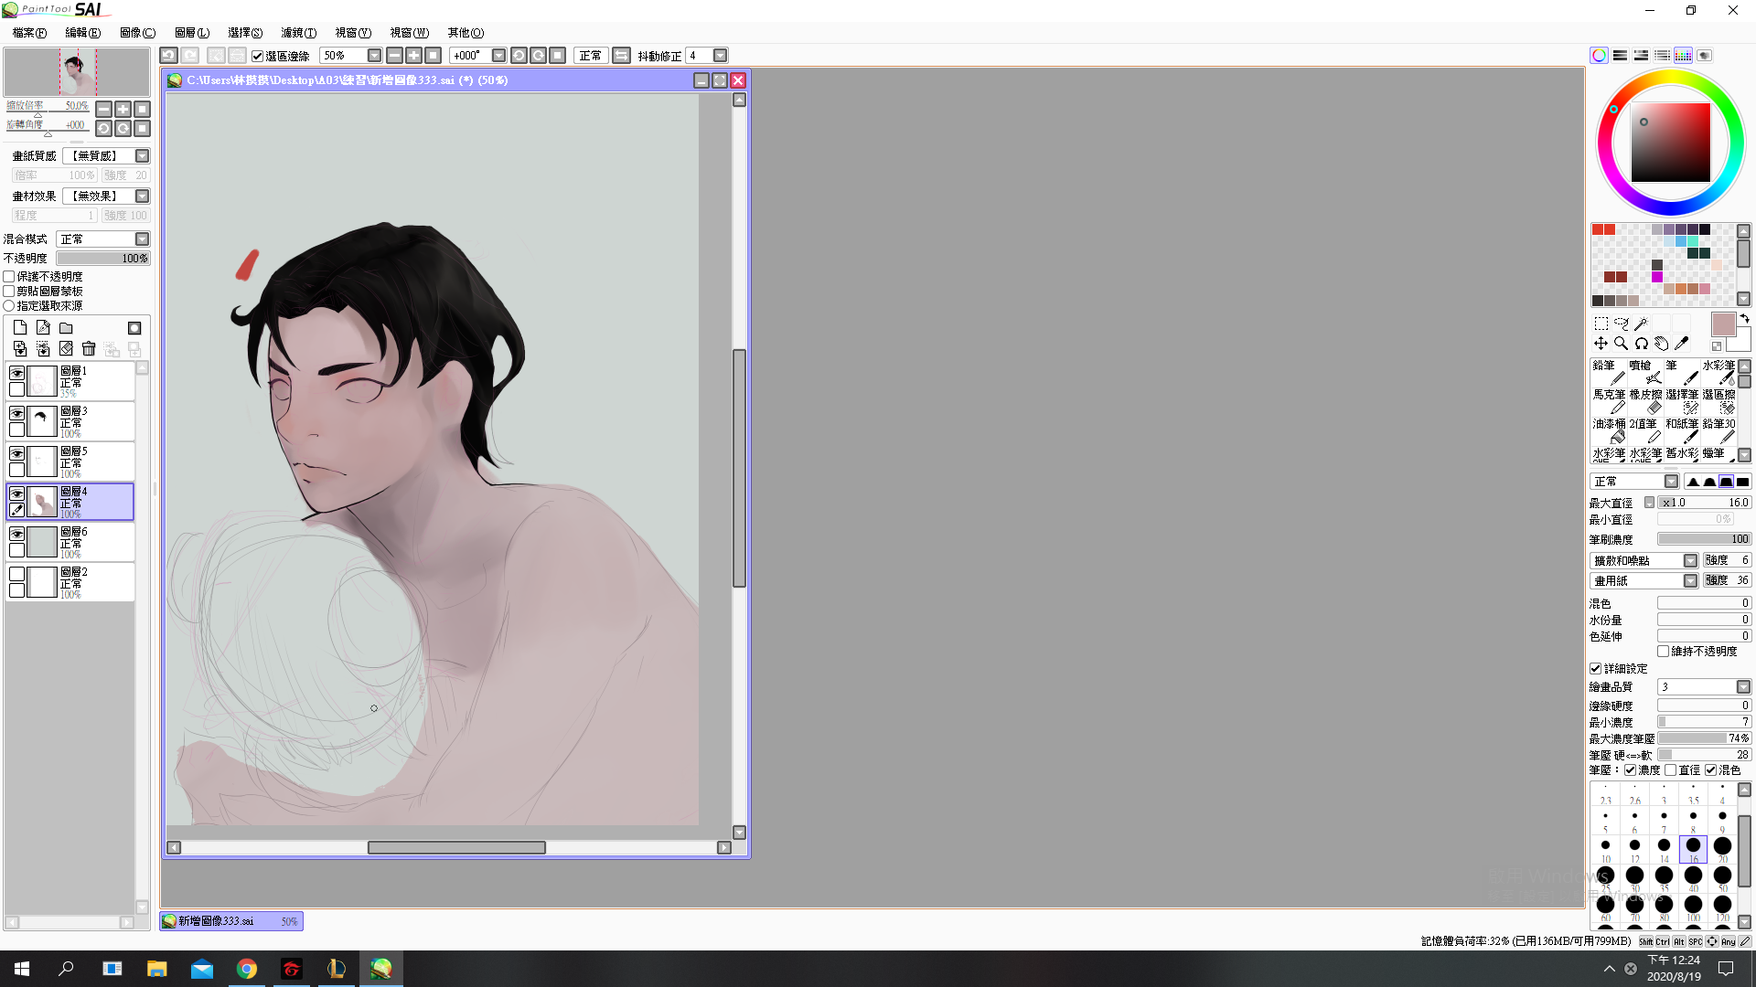The height and width of the screenshot is (987, 1756).
Task: Add a layer mask
Action: tap(134, 328)
